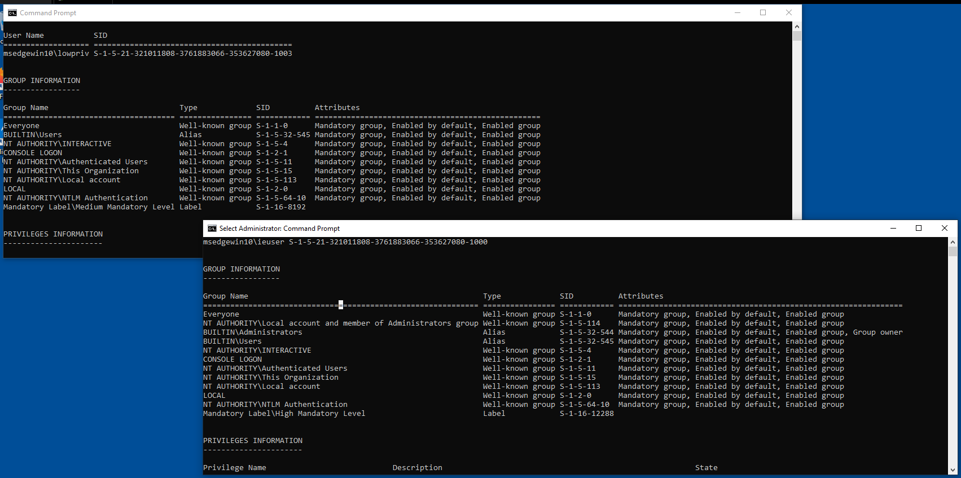Click scrollbar thumb in Administrator Command Prompt
The width and height of the screenshot is (961, 478).
pos(953,252)
